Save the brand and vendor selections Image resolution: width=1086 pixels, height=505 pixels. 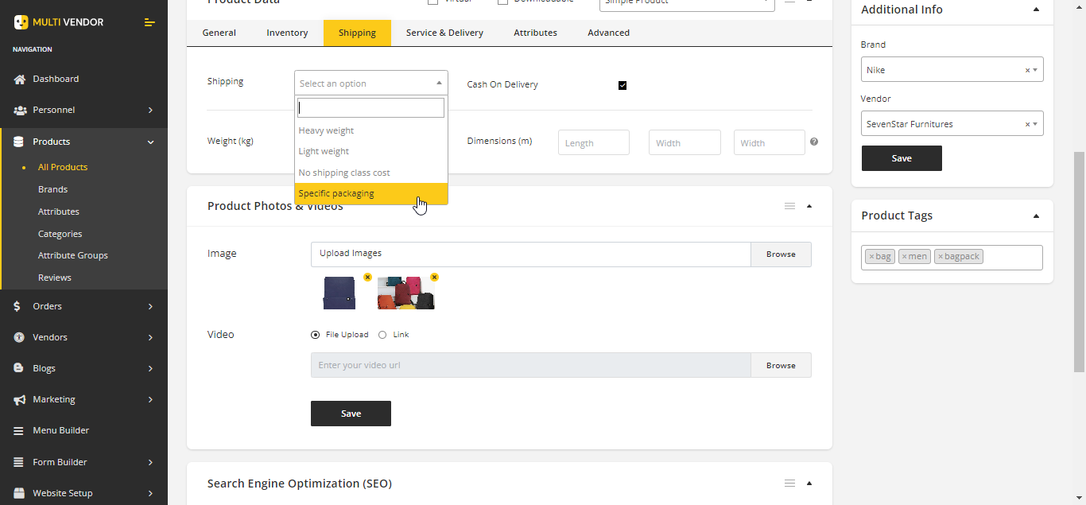(x=902, y=158)
